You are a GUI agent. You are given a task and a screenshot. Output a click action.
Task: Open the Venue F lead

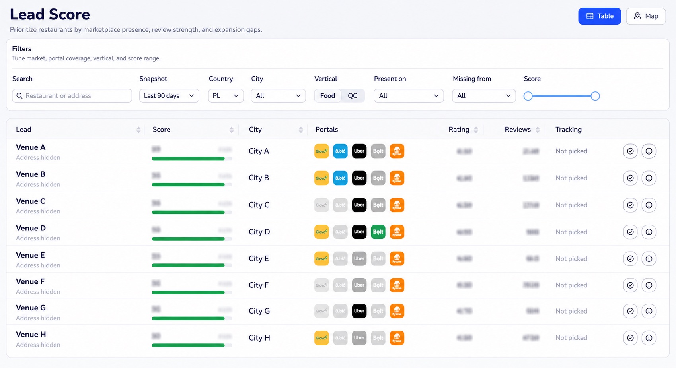pos(30,281)
